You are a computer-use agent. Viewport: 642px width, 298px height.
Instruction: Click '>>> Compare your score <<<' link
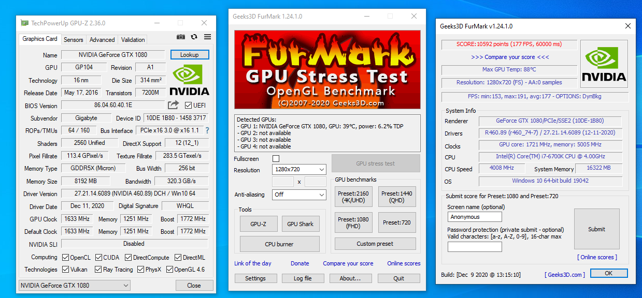click(510, 57)
